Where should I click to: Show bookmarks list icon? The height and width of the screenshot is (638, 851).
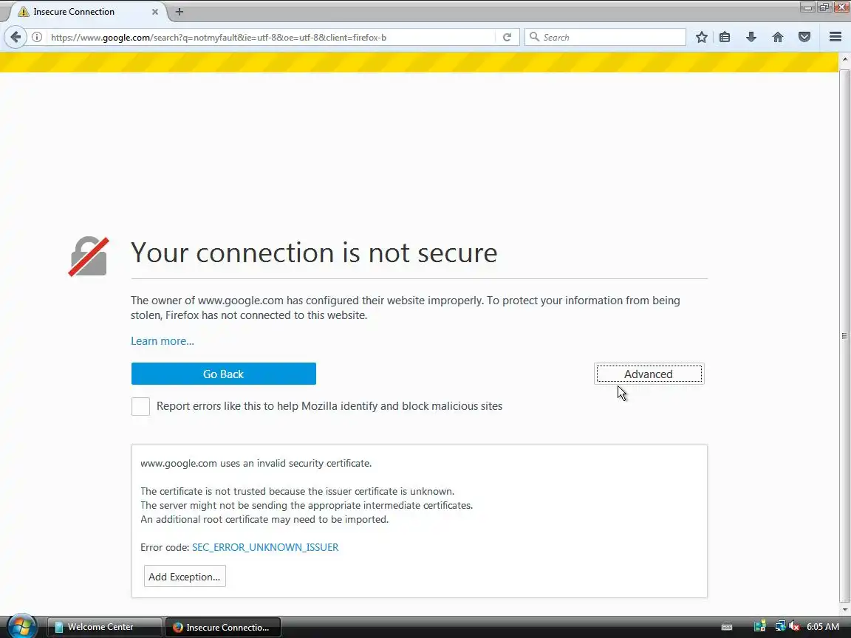[725, 37]
